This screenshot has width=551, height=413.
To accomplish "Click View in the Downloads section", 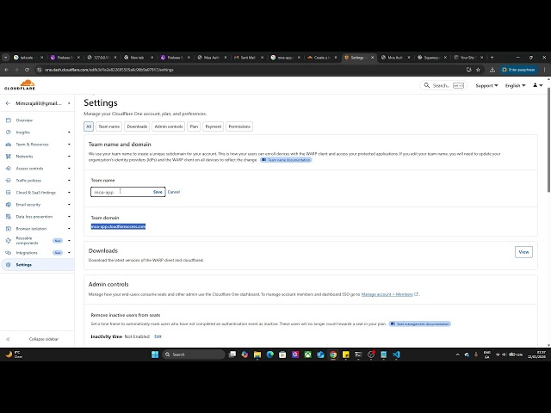I will 523,252.
